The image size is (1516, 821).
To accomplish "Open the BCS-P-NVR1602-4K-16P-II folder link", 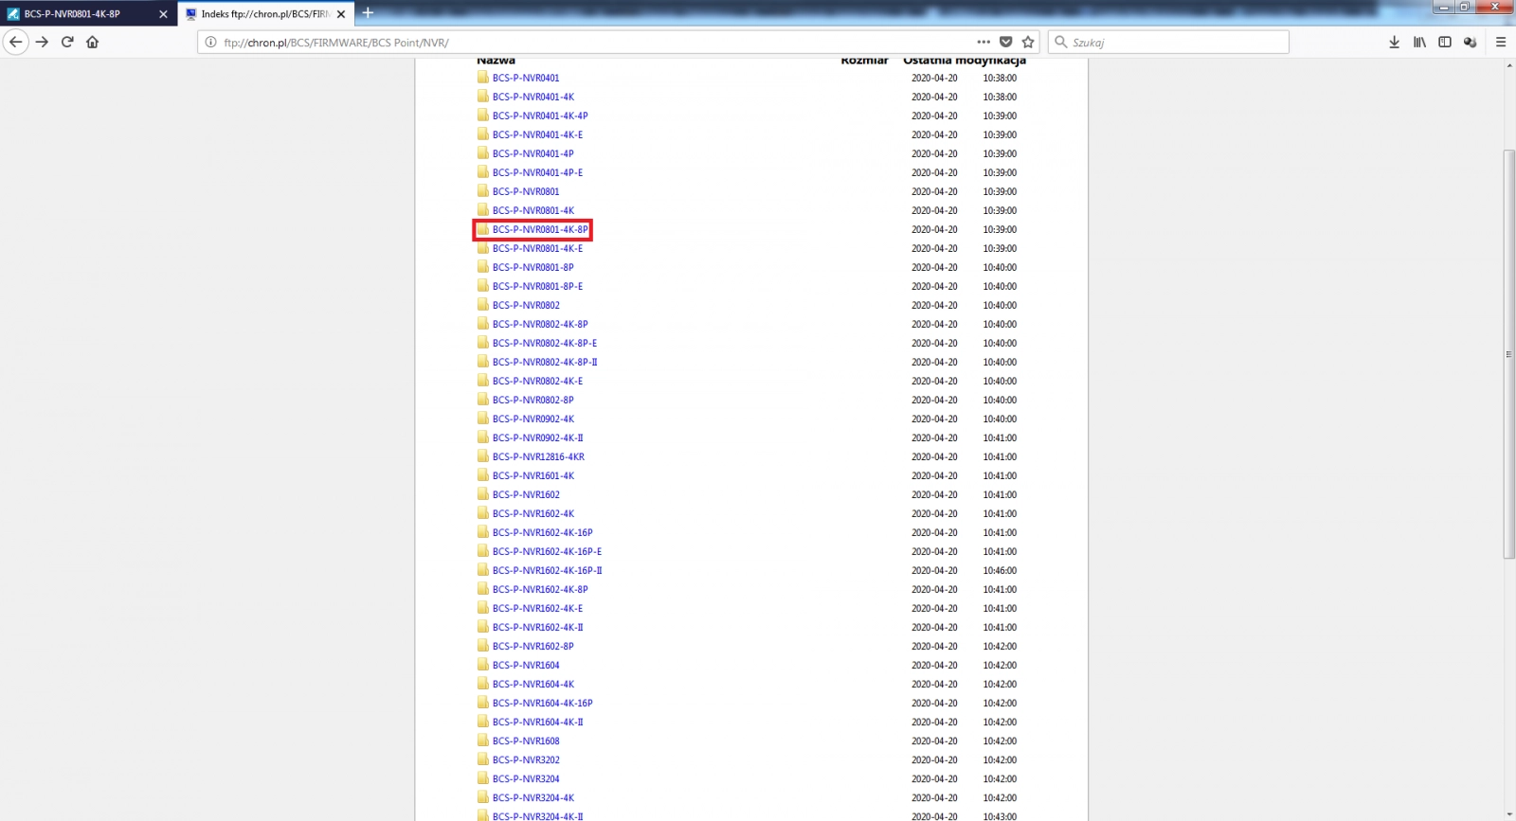I will click(548, 570).
